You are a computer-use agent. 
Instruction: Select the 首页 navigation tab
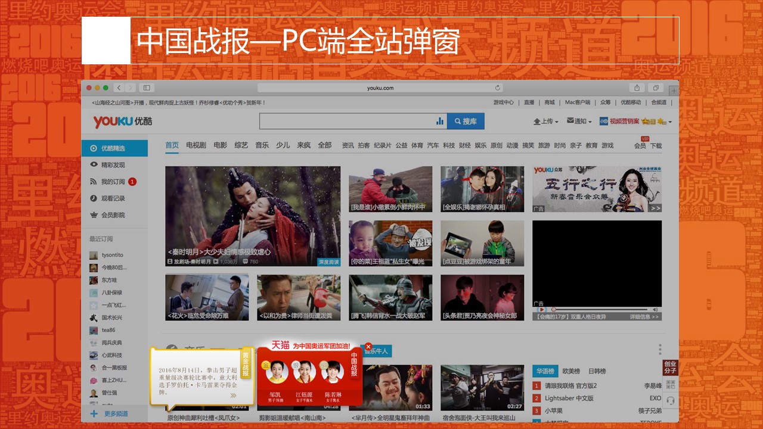pyautogui.click(x=172, y=145)
